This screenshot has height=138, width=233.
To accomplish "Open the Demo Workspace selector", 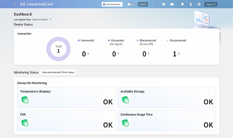I will 112,4.
